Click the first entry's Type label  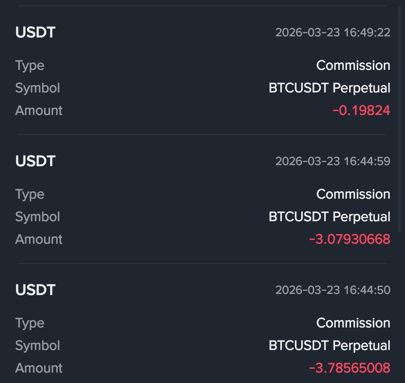tap(30, 66)
